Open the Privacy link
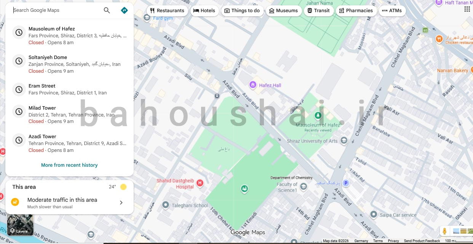Image resolution: width=473 pixels, height=244 pixels. (x=393, y=241)
